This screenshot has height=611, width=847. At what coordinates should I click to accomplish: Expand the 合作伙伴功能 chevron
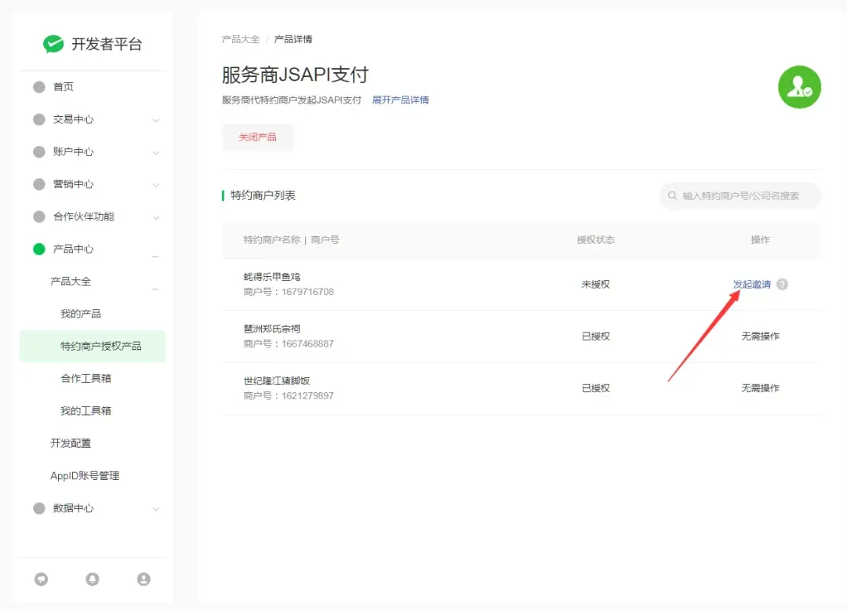[x=155, y=218]
